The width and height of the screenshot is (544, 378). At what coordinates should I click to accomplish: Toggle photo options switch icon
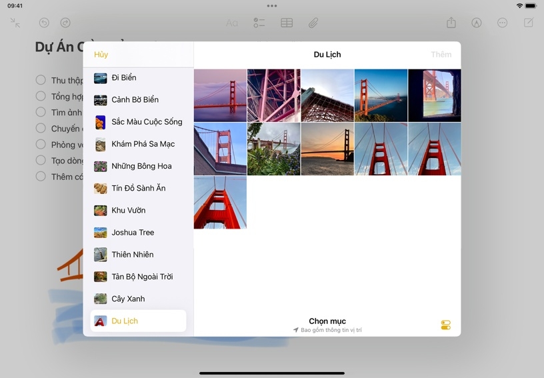(x=446, y=325)
